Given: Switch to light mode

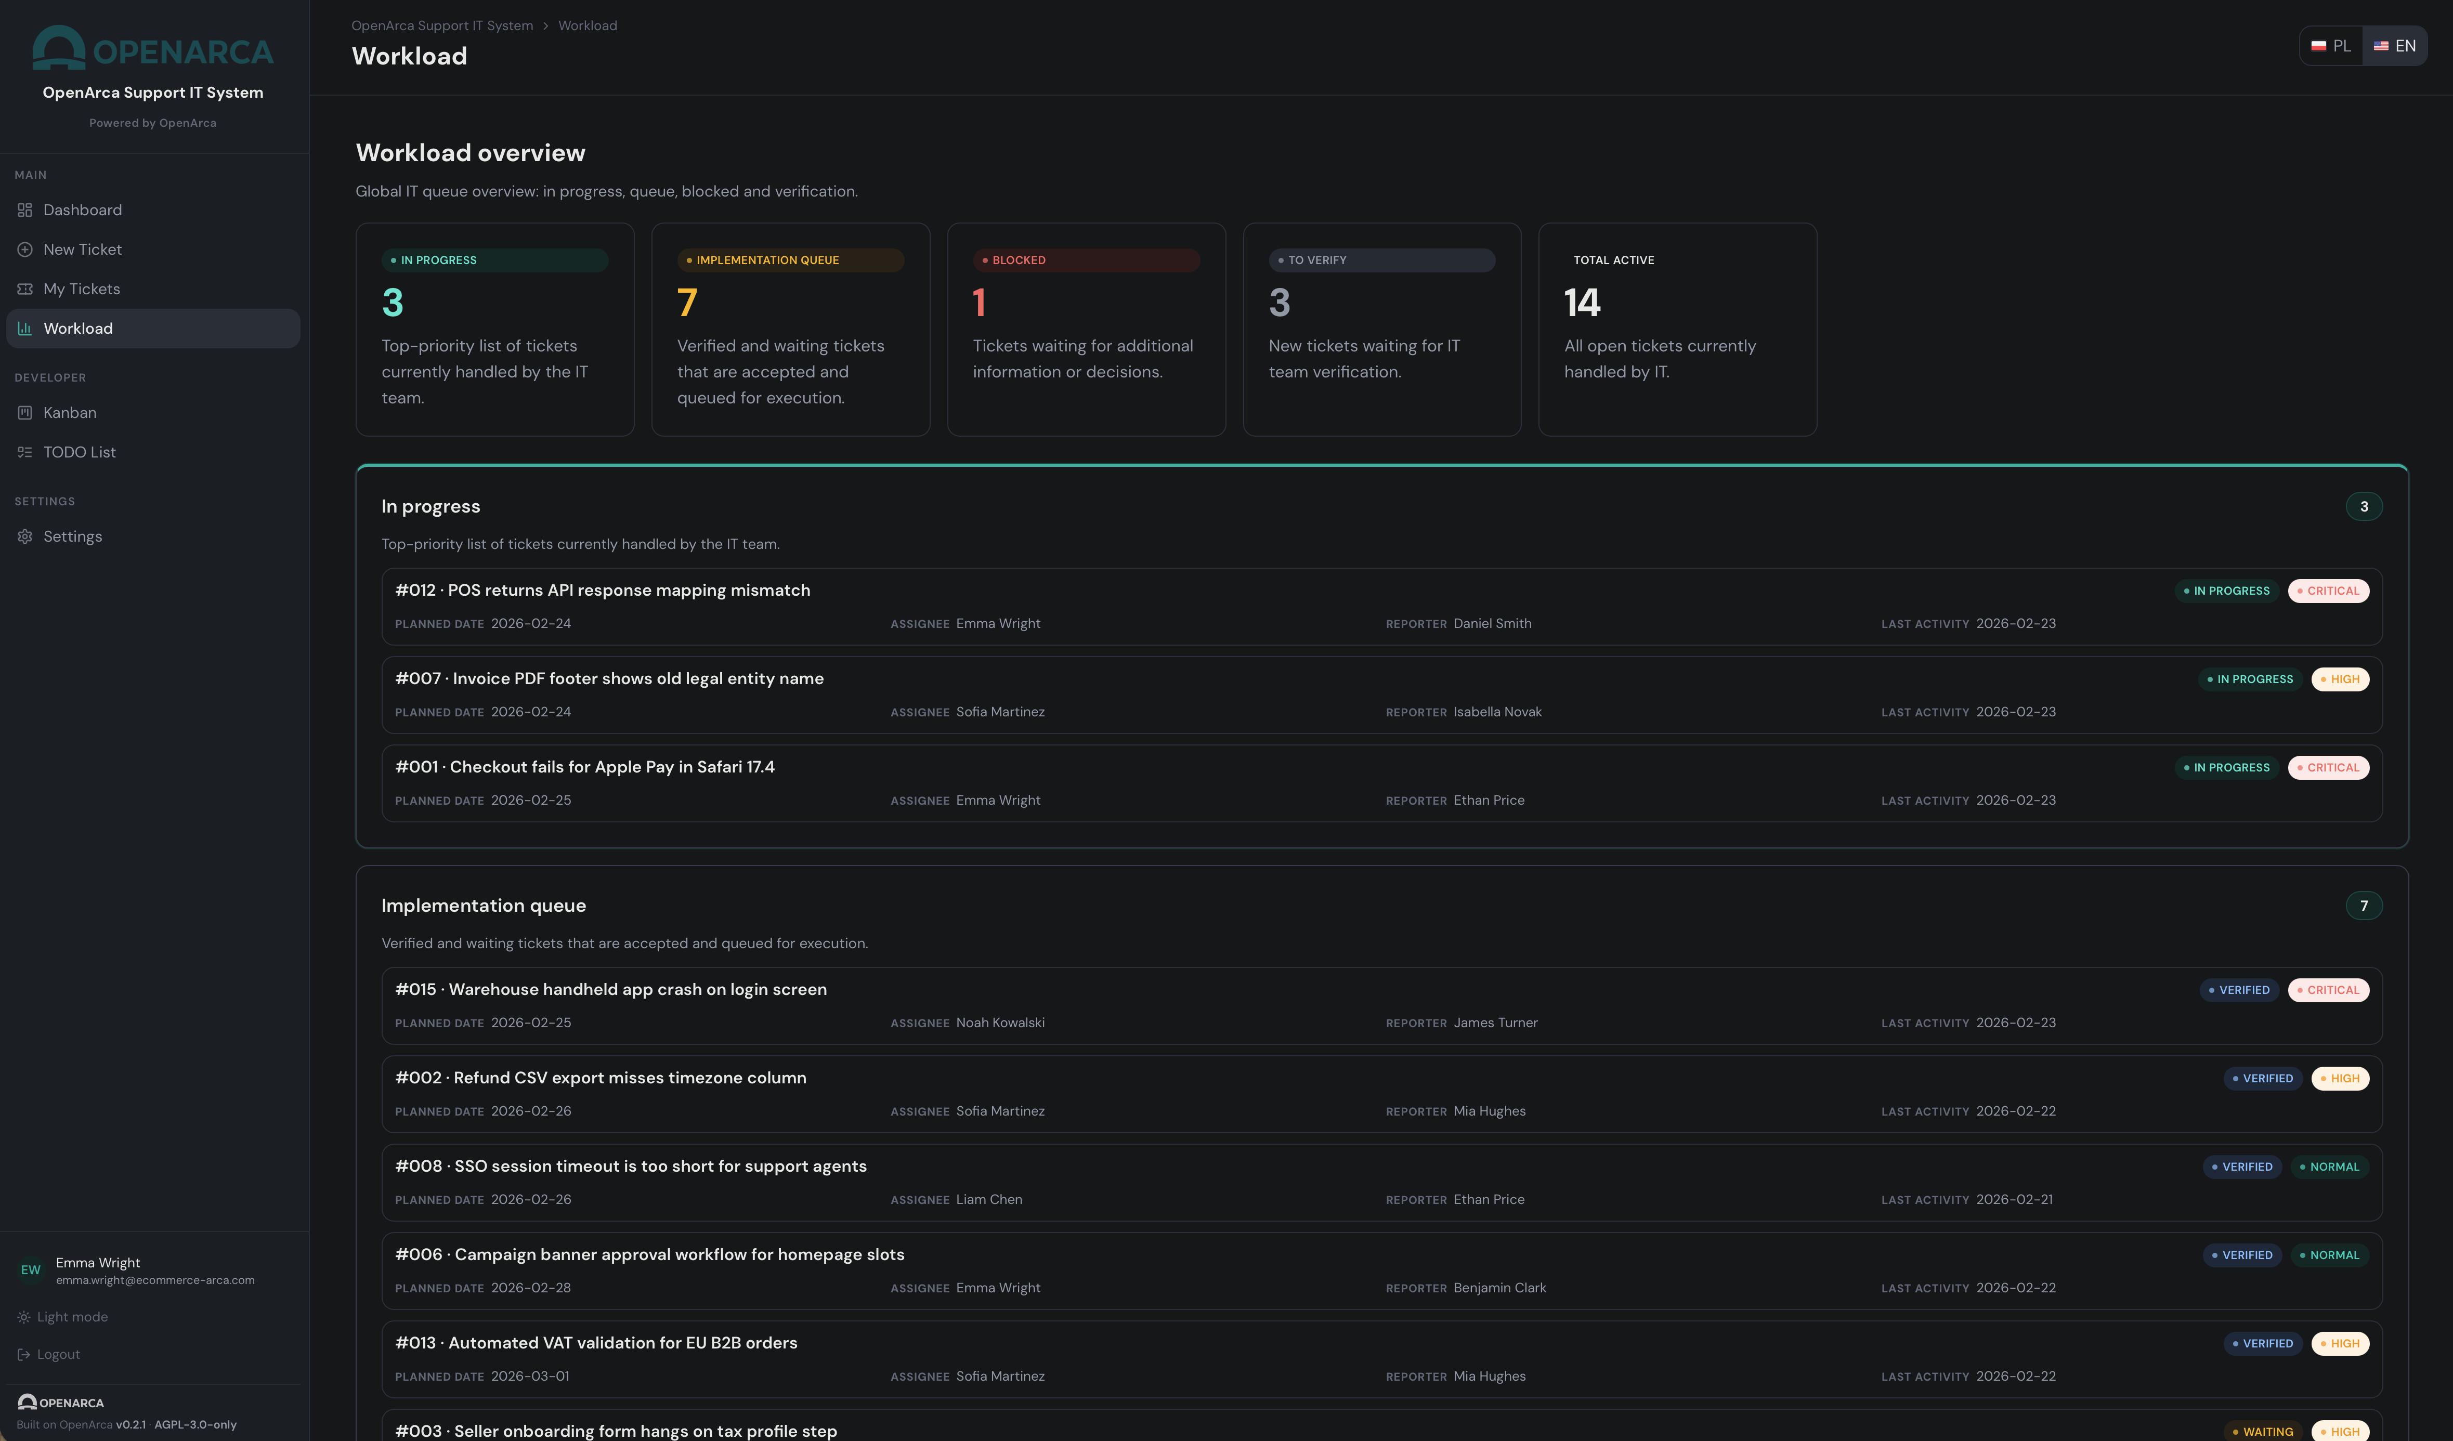Looking at the screenshot, I should click(23, 1316).
